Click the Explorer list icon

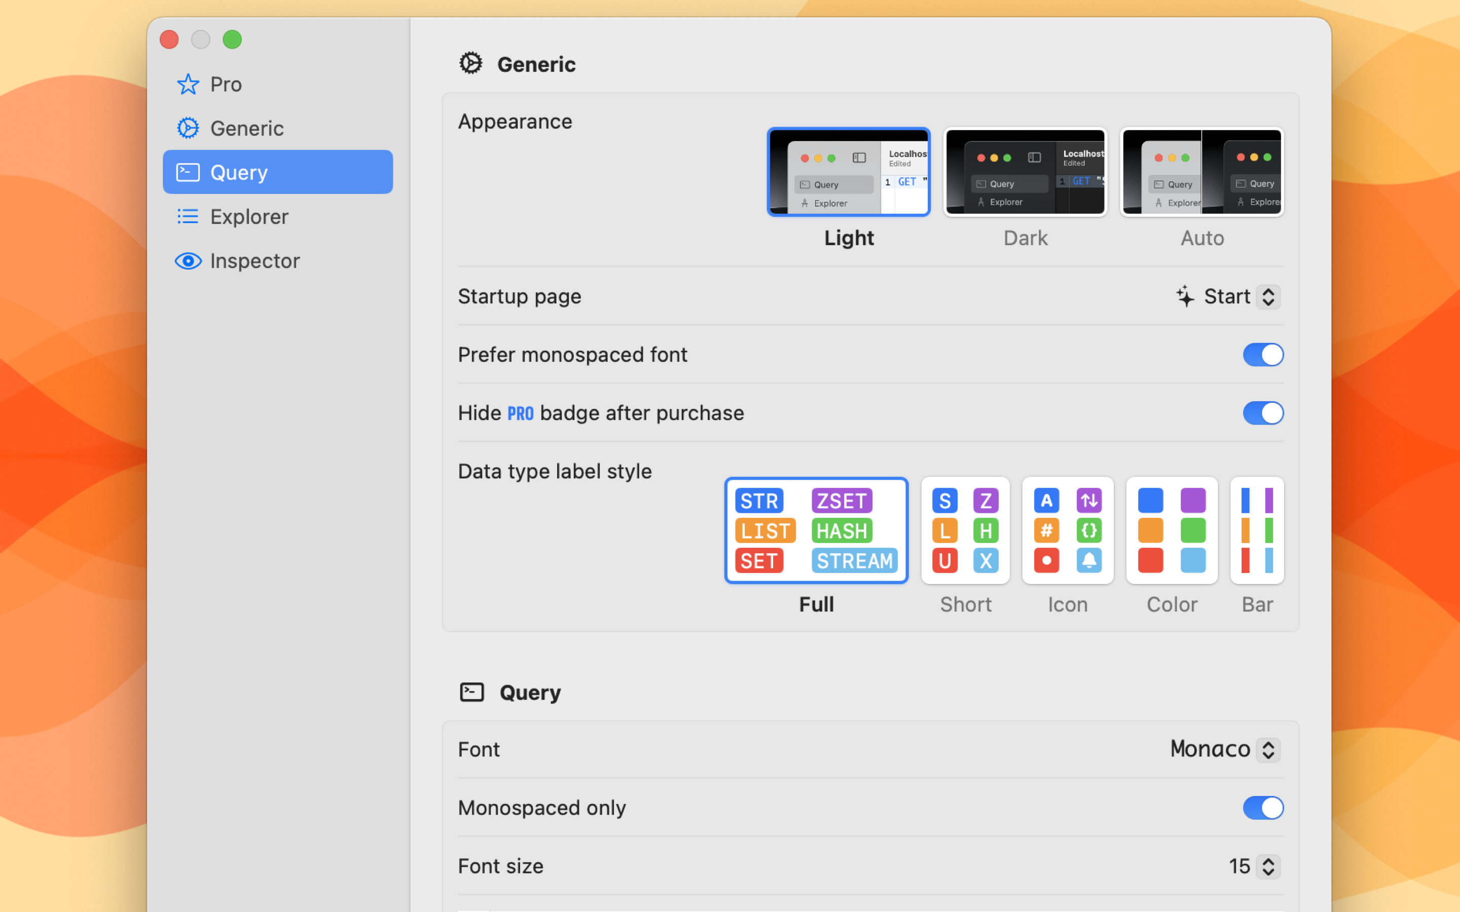pos(188,216)
